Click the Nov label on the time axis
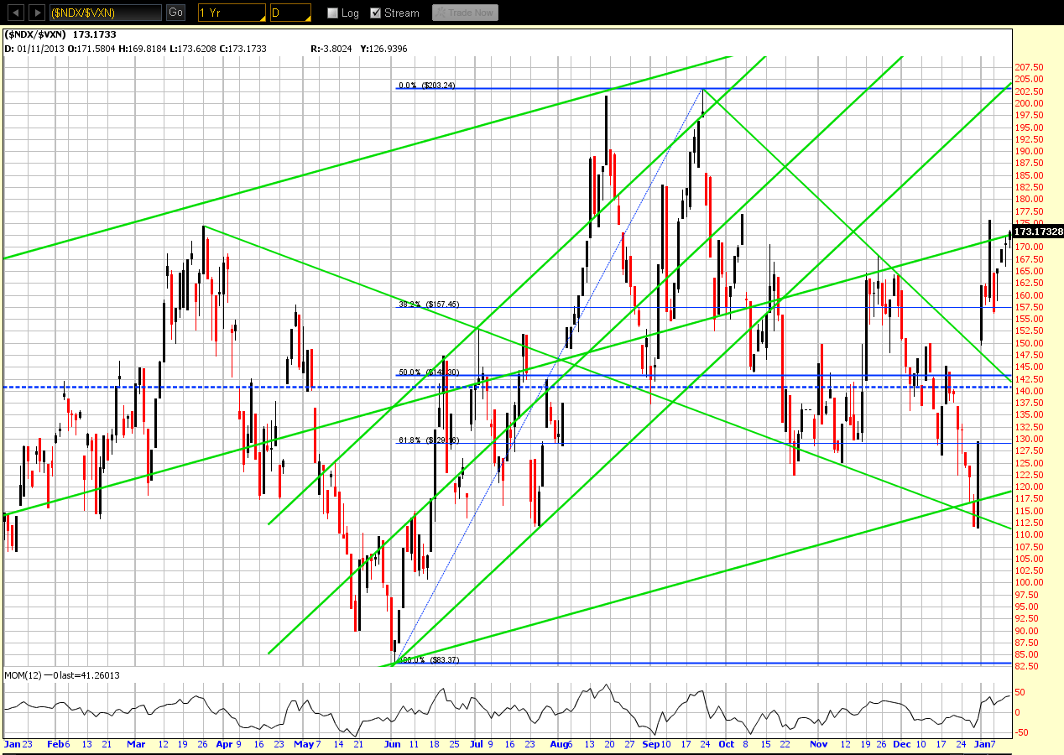The height and width of the screenshot is (755, 1064). [x=818, y=744]
